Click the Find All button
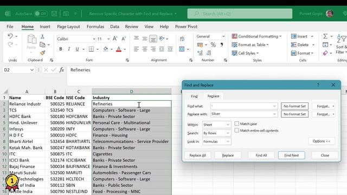Viewport: 347px width, 195px height. pyautogui.click(x=261, y=155)
